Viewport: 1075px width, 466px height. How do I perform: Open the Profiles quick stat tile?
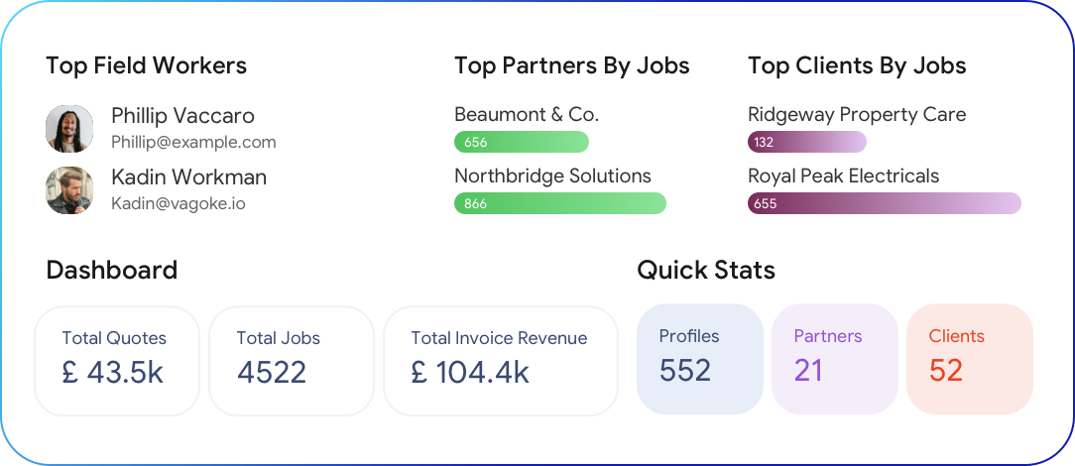[x=700, y=359]
